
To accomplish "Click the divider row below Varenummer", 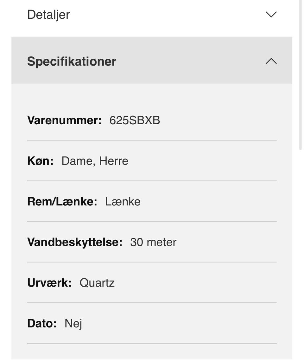I will 152,140.
